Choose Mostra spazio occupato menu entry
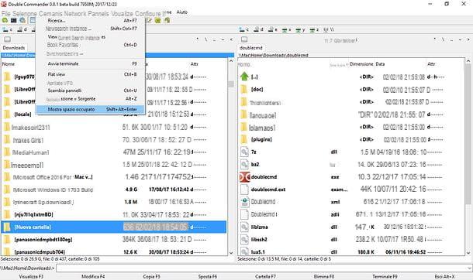The image size is (473, 280). tap(91, 109)
